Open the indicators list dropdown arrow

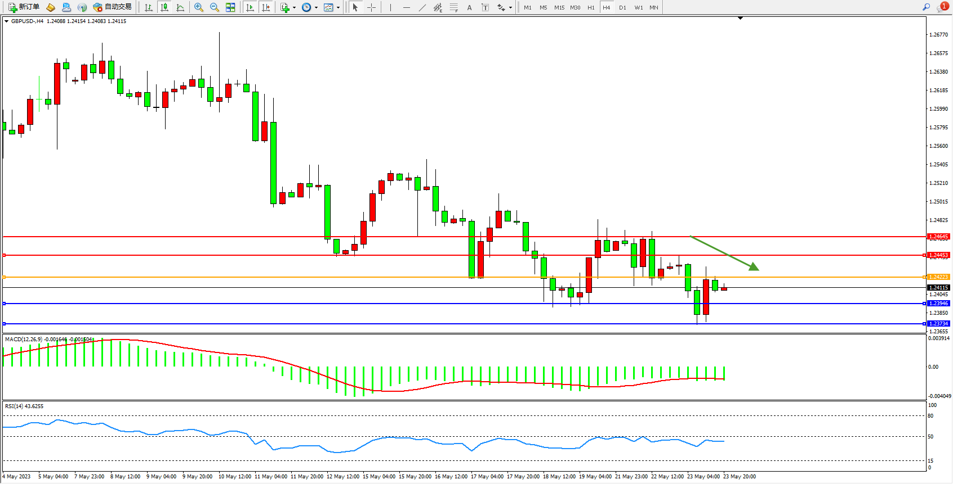click(x=294, y=8)
